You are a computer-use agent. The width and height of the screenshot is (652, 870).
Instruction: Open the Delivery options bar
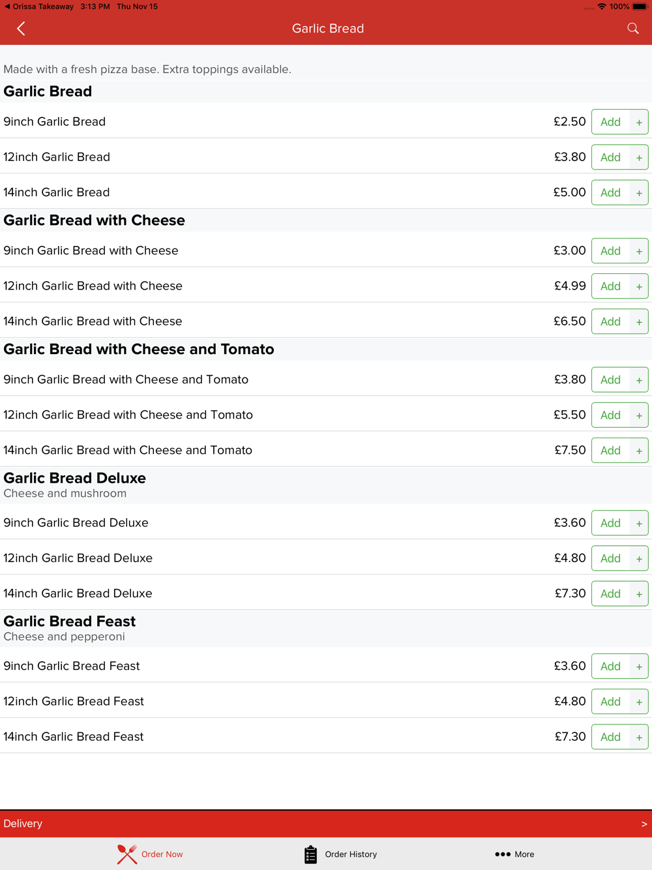point(326,824)
